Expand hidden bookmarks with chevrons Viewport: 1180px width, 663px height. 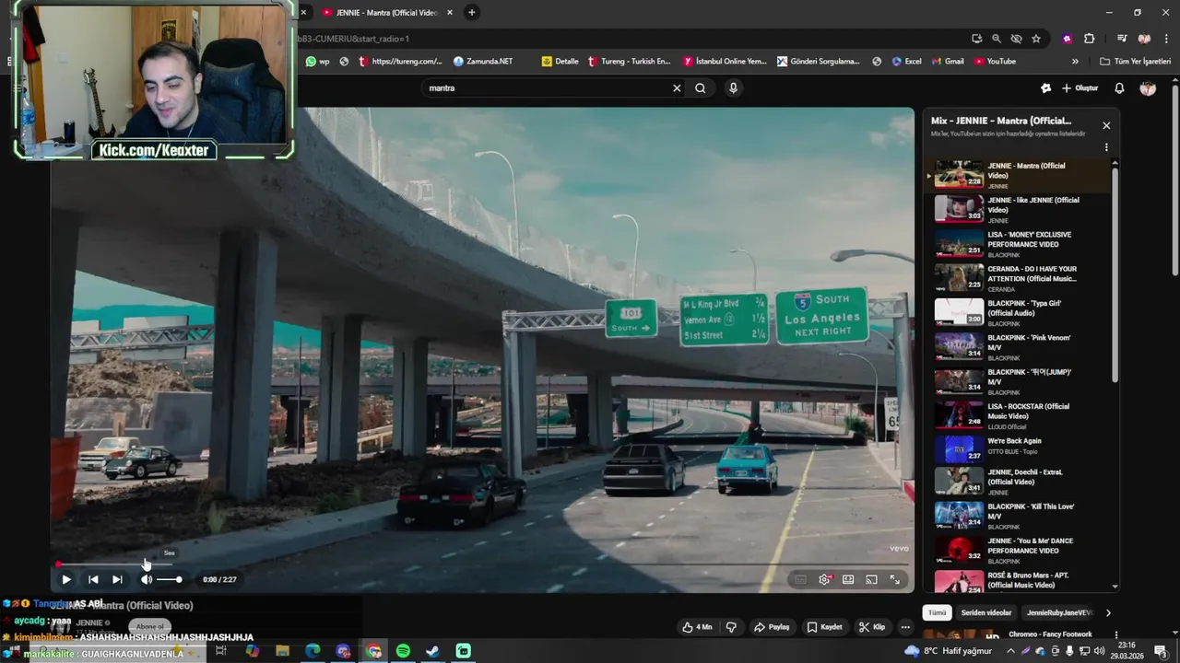pos(1075,62)
